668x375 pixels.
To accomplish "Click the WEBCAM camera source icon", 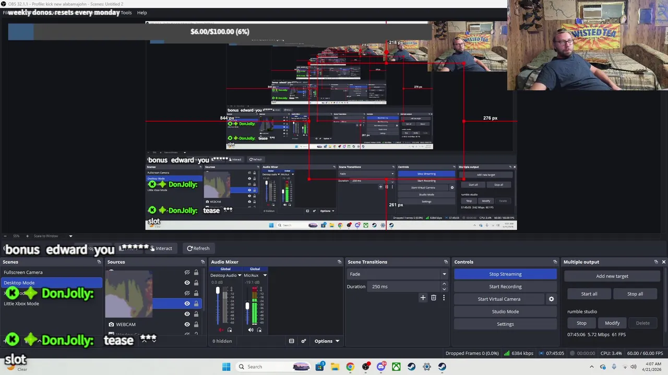I will tap(111, 324).
